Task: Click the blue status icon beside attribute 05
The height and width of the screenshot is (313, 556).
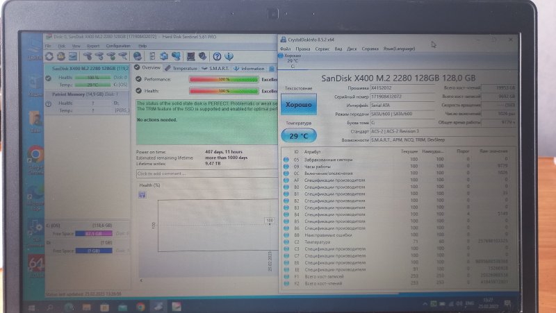Action: (286, 159)
